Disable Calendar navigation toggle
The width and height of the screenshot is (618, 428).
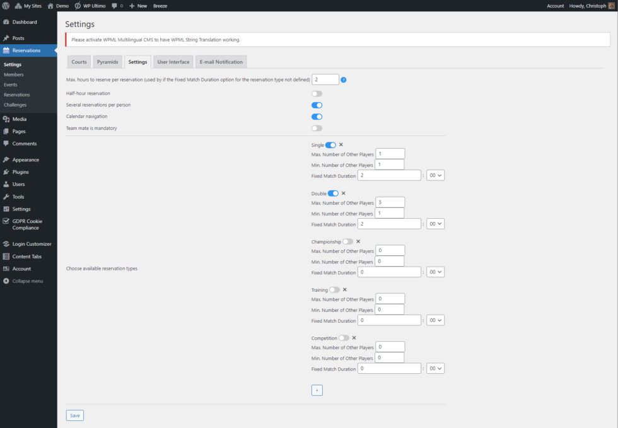point(317,117)
